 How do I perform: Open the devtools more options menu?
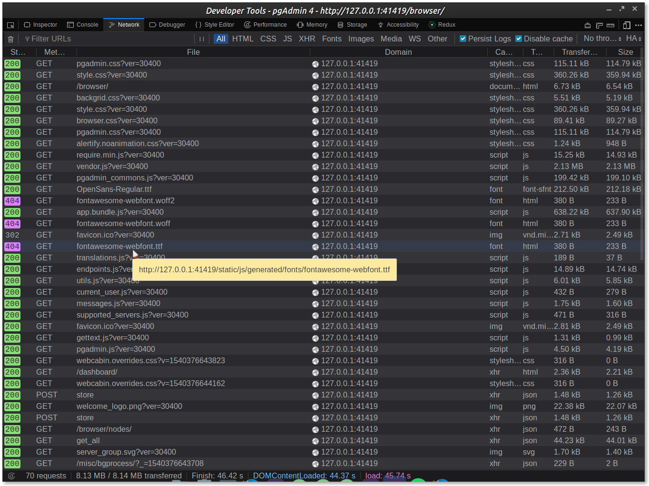tap(639, 25)
